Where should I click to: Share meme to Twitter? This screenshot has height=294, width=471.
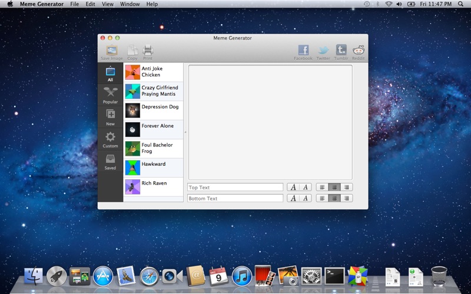323,52
